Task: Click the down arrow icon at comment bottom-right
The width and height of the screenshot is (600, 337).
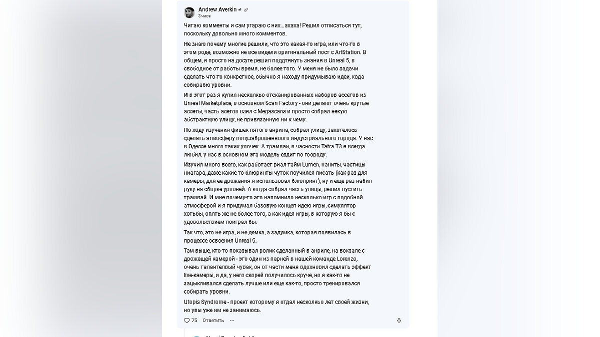Action: point(398,321)
